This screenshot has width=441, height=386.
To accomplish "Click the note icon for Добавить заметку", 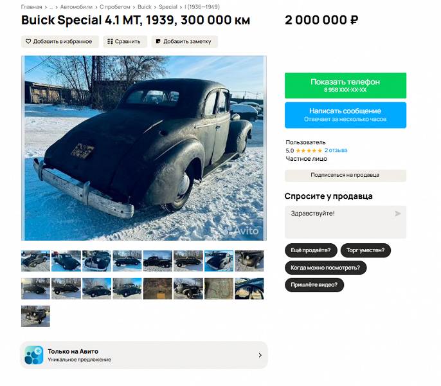I will [158, 41].
